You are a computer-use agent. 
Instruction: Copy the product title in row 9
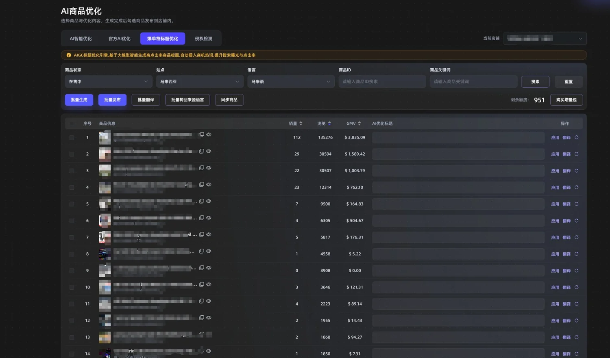tap(202, 268)
